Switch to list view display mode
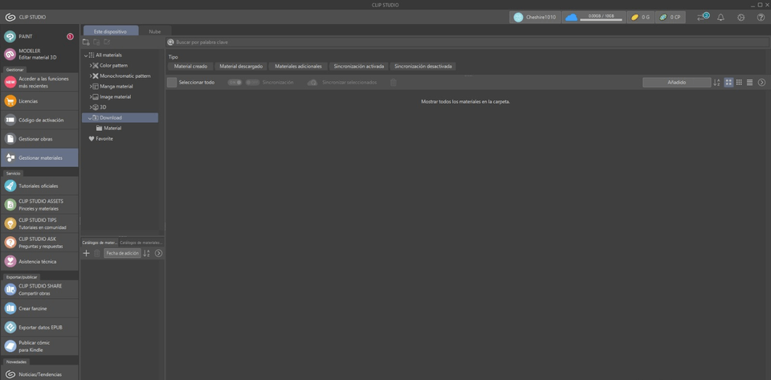The width and height of the screenshot is (771, 380). 749,82
